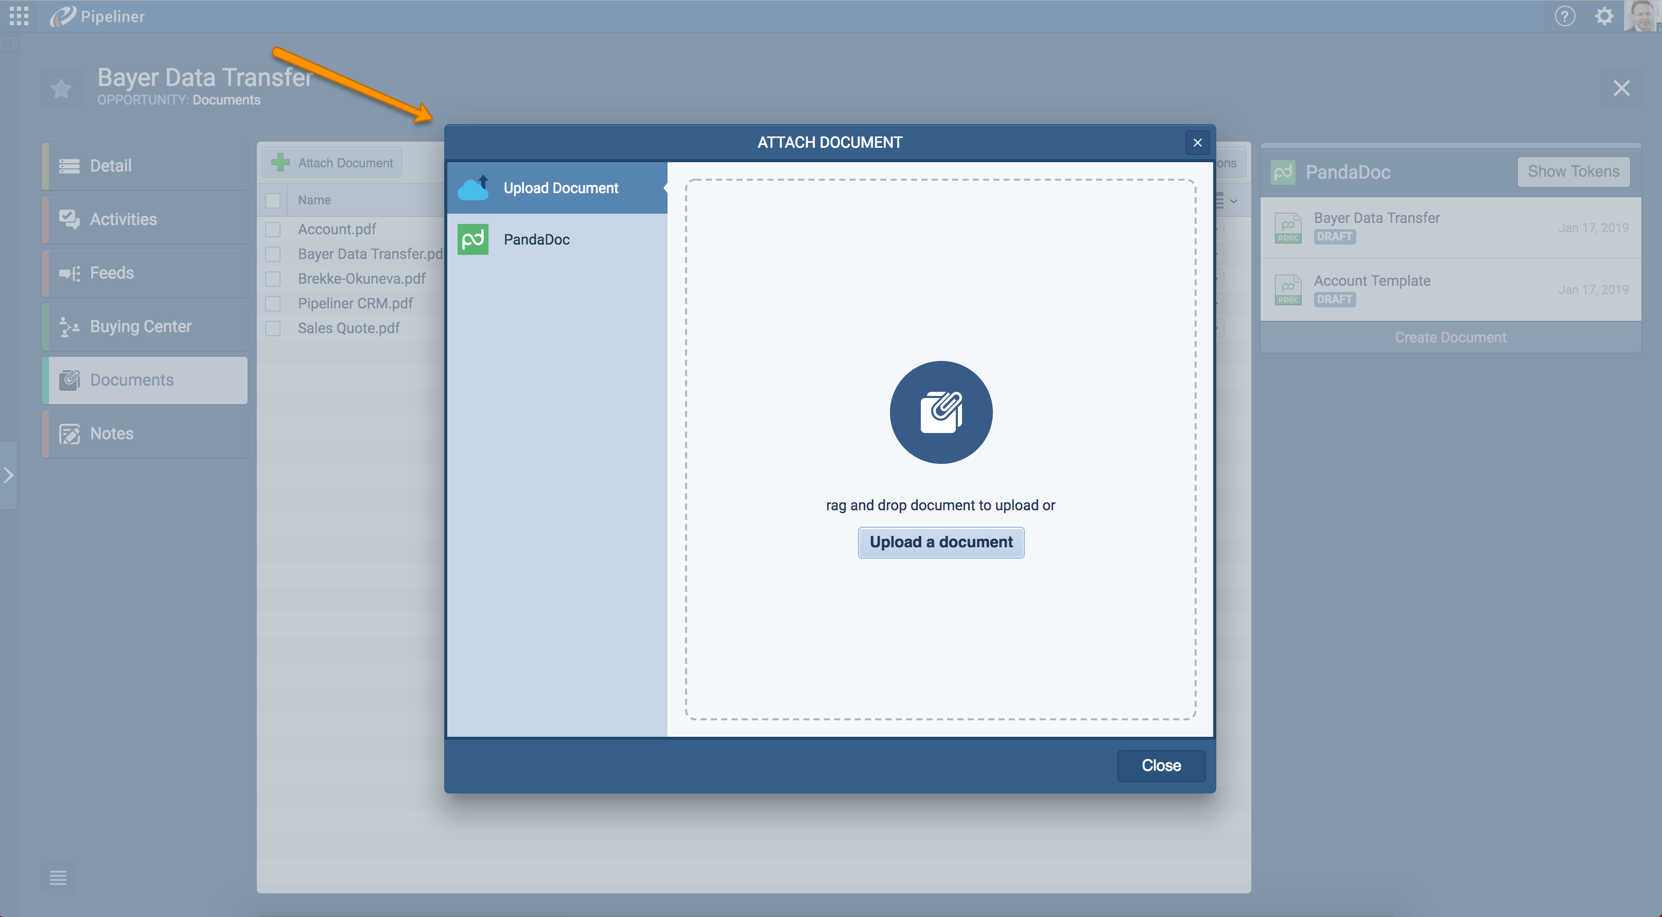The image size is (1662, 917).
Task: Click the paperclip document icon in dropzone
Action: click(941, 412)
